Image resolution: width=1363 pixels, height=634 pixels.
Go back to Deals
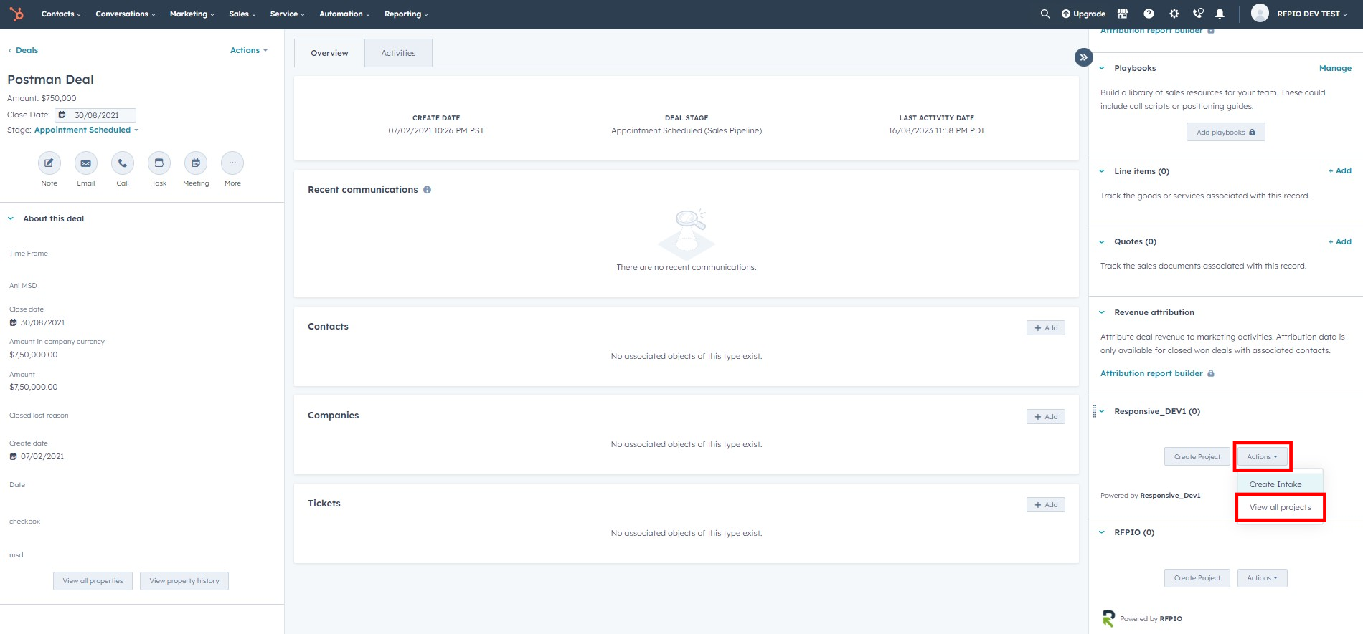(24, 50)
